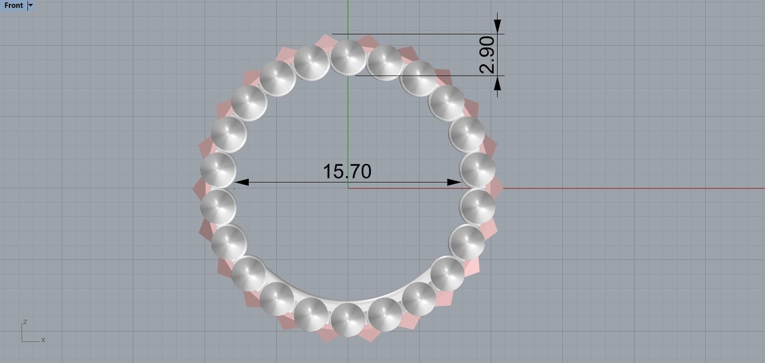Expand the Front viewport dropdown arrow
This screenshot has height=363, width=765.
pyautogui.click(x=31, y=5)
